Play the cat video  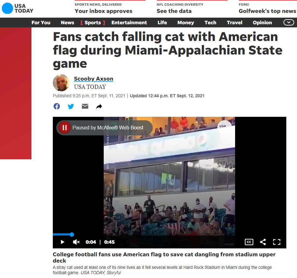point(63,242)
